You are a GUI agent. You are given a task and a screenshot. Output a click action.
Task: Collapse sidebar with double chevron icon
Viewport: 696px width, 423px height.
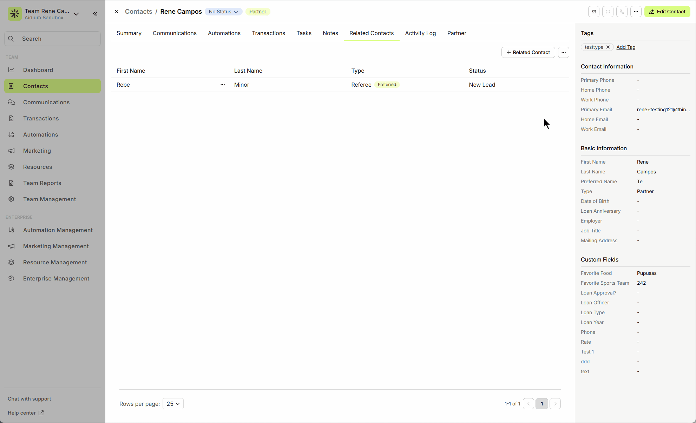tap(95, 14)
